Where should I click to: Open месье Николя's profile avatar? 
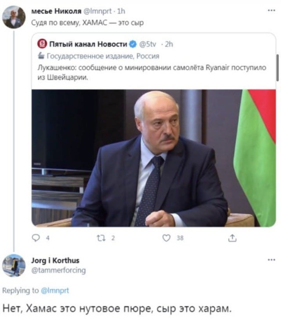(x=14, y=17)
